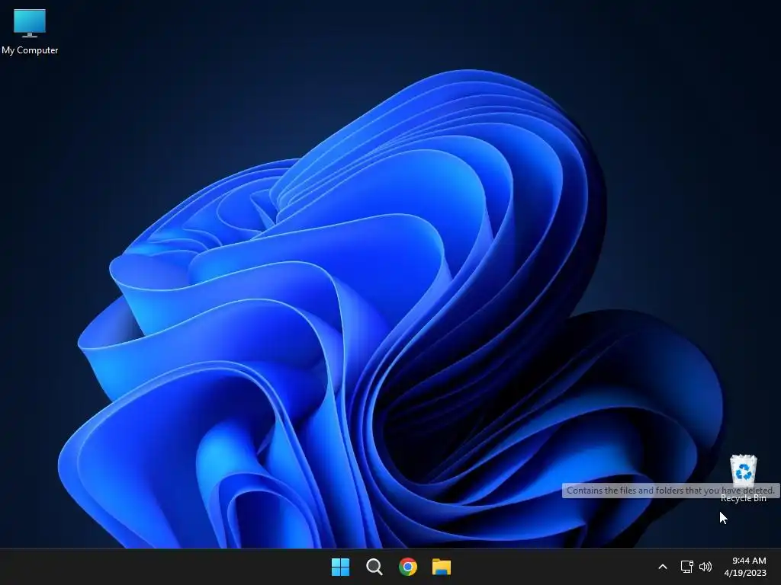Open File Explorer from the taskbar
Image resolution: width=781 pixels, height=585 pixels.
click(x=442, y=567)
